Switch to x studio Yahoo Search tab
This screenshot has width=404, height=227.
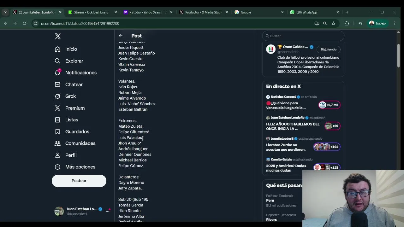click(148, 12)
